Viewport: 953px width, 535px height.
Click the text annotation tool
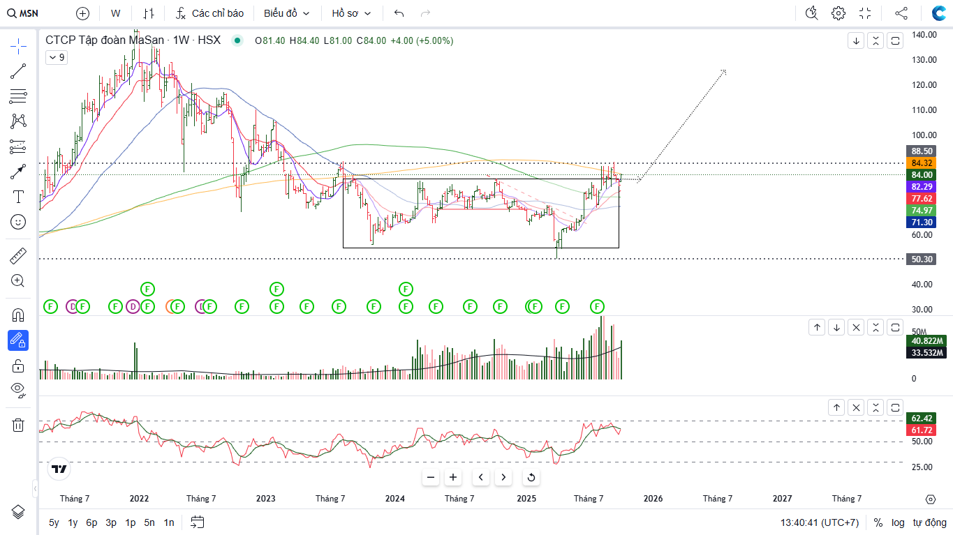[18, 197]
